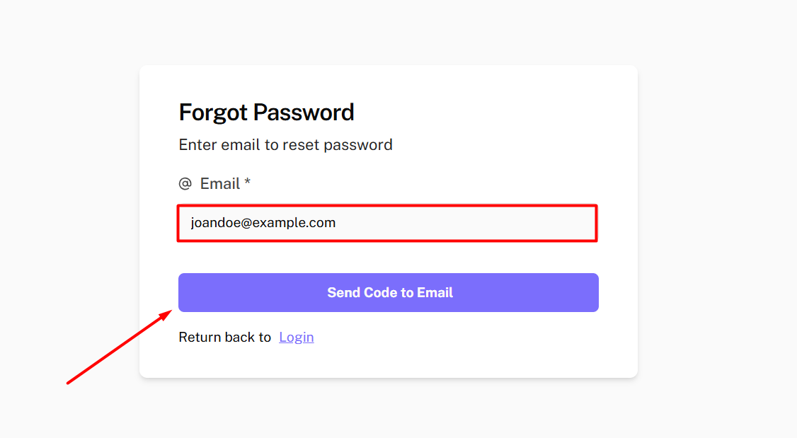Click the word 'Forgot' in the heading
Viewport: 797px width, 438px height.
pos(213,113)
